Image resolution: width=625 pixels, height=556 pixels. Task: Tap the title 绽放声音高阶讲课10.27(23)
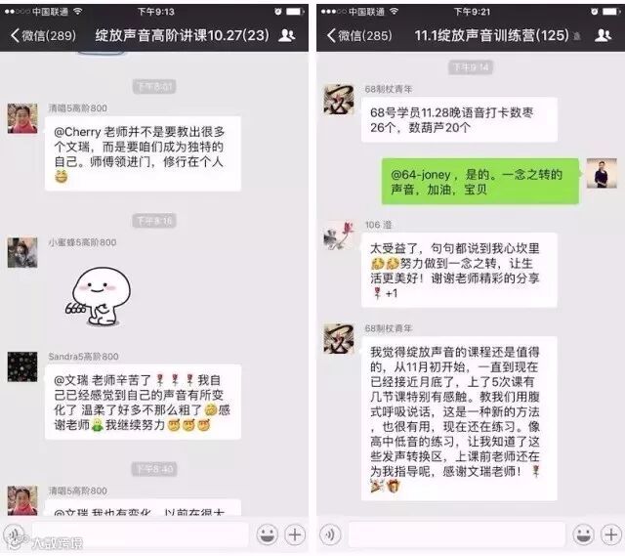[x=183, y=35]
